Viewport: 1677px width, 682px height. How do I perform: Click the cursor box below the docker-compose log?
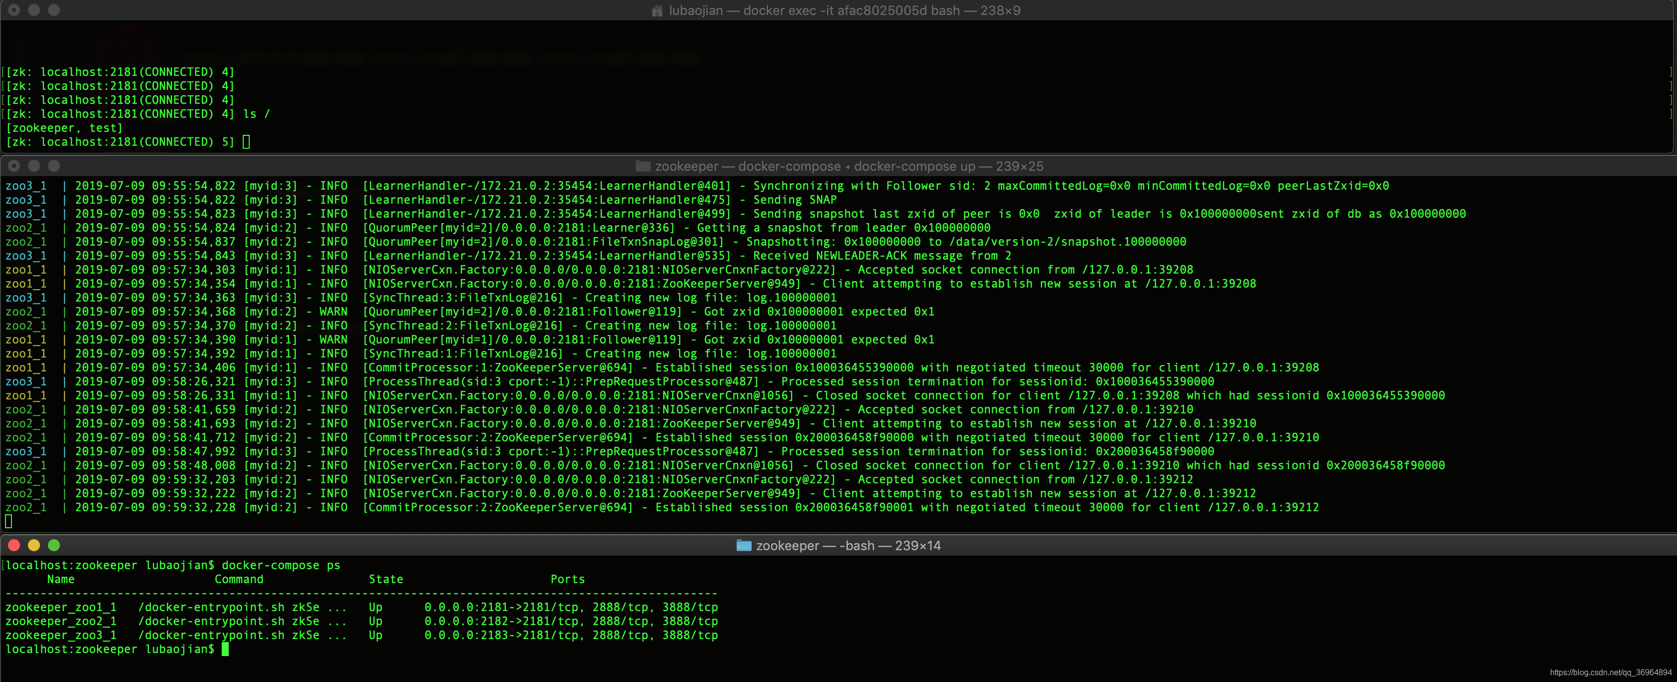click(8, 521)
